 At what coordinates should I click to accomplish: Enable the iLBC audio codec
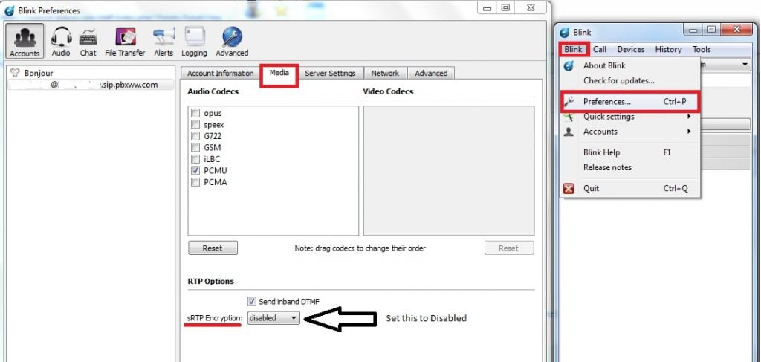point(195,159)
